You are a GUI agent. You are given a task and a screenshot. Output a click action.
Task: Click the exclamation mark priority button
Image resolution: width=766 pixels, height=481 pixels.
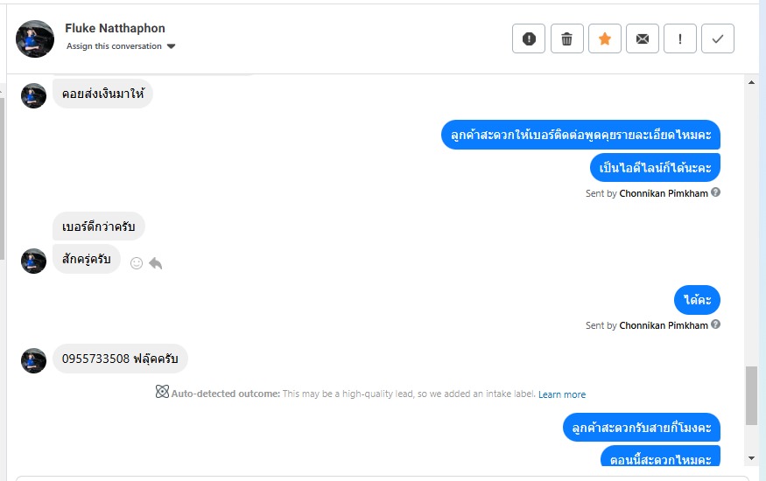(x=680, y=38)
